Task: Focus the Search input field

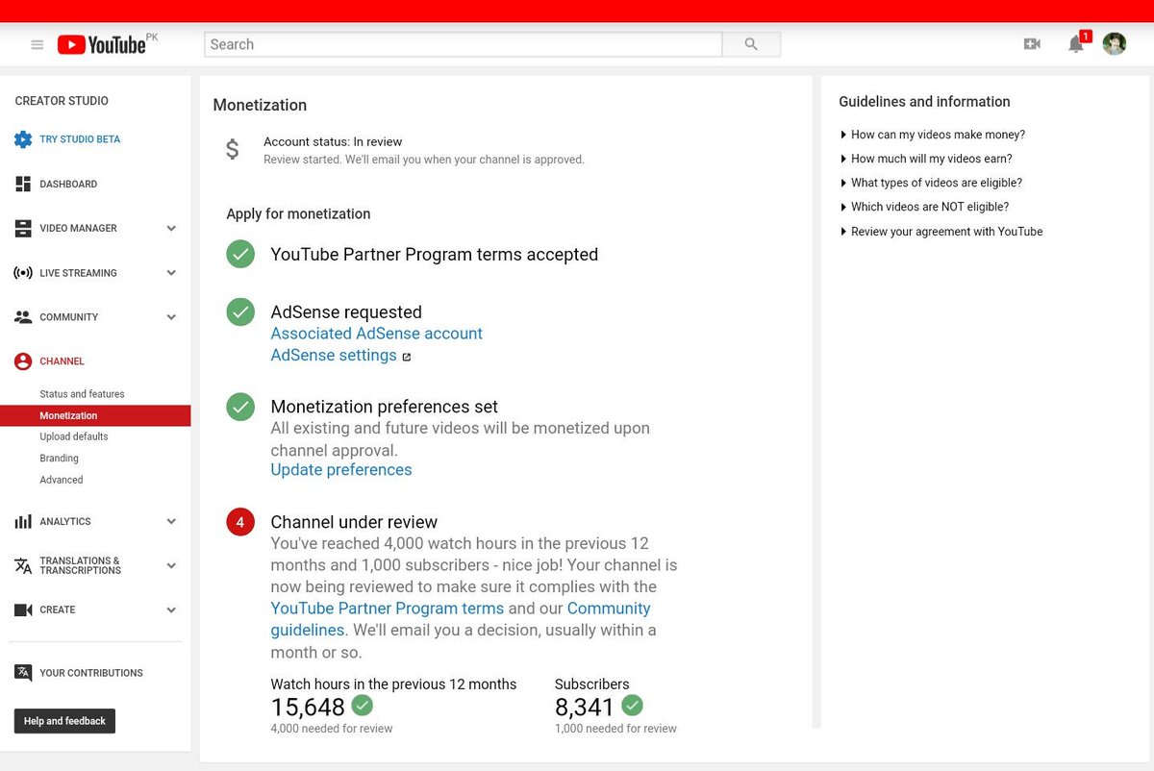Action: pyautogui.click(x=464, y=44)
